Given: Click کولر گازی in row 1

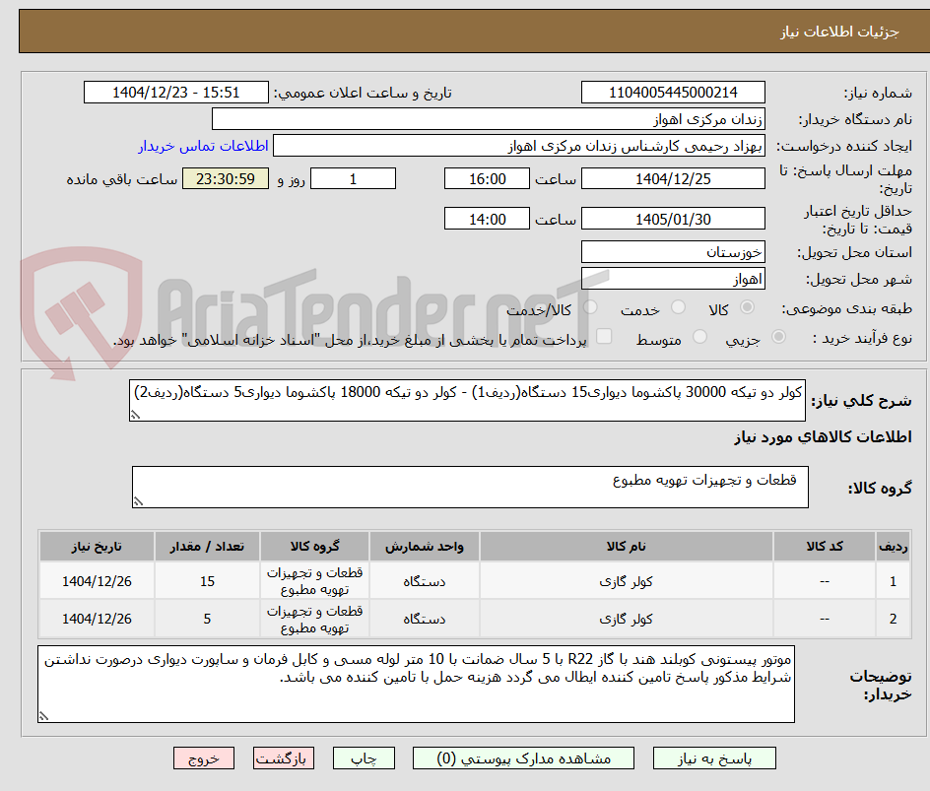Looking at the screenshot, I should click(626, 581).
